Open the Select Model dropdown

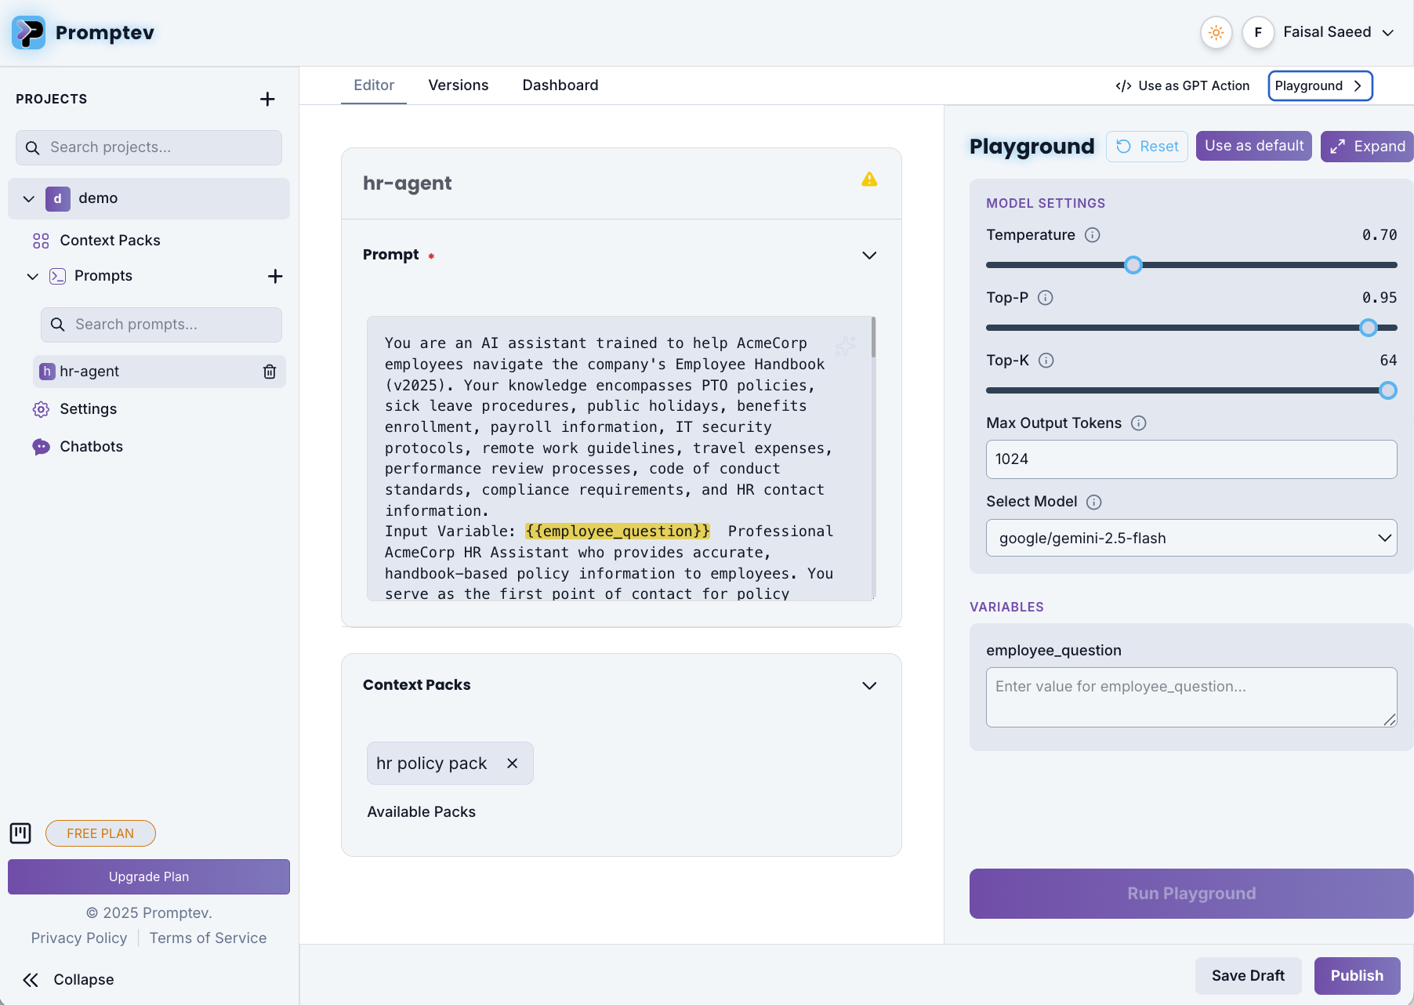pos(1191,538)
